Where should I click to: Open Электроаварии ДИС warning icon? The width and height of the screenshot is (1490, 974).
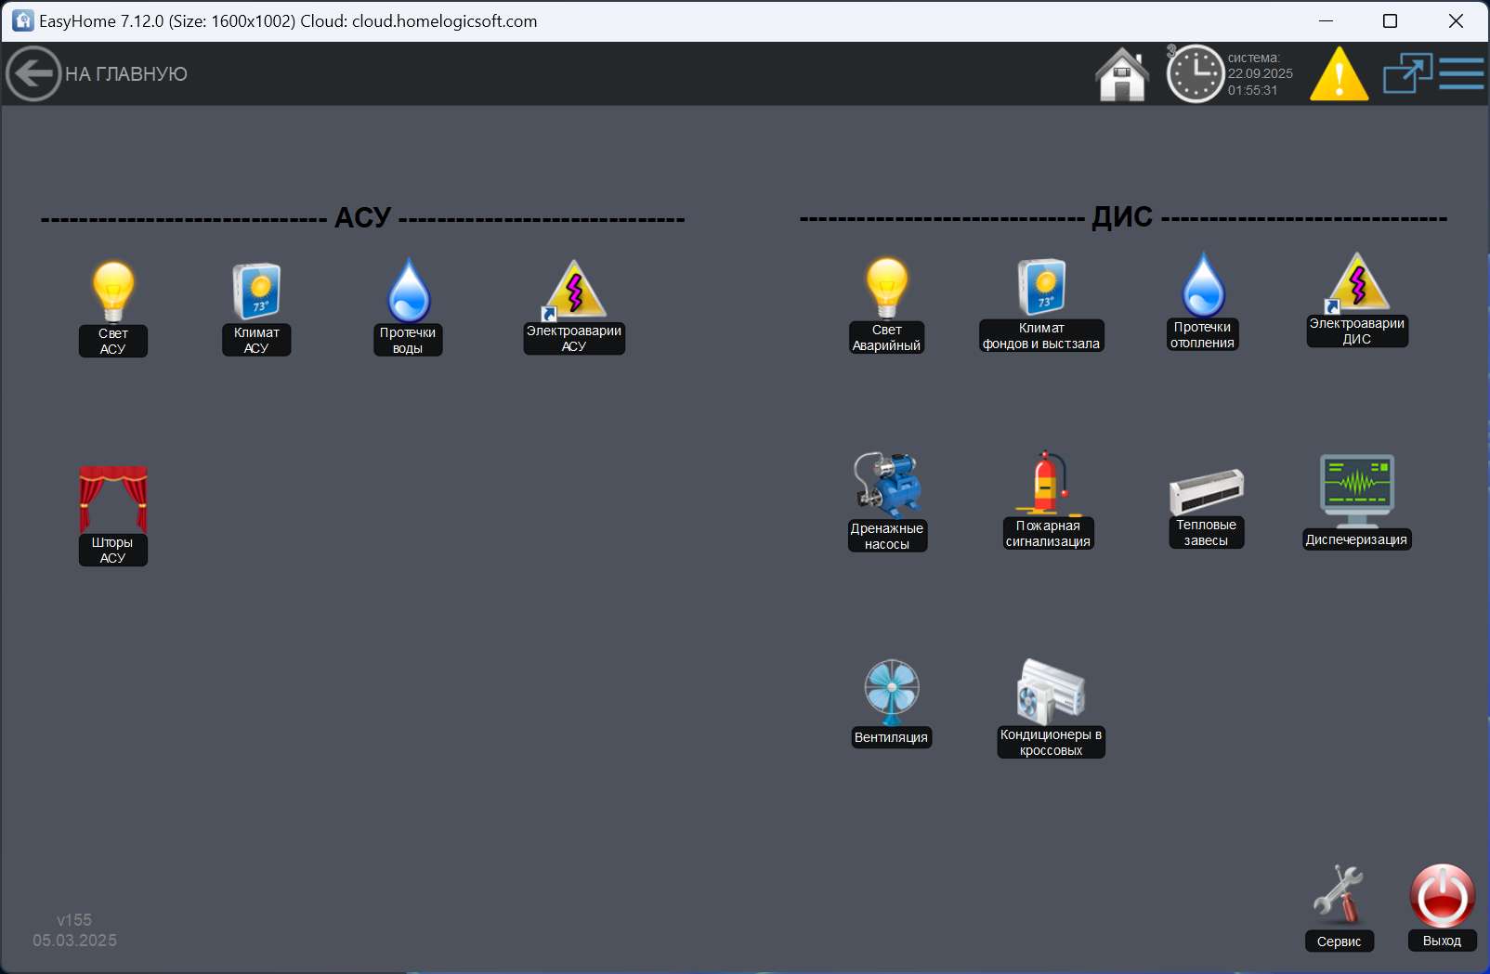(1357, 283)
